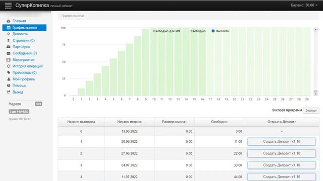Click the countdown timer badge under Неделя
Image resolution: width=323 pixels, height=181 pixels.
point(19,112)
